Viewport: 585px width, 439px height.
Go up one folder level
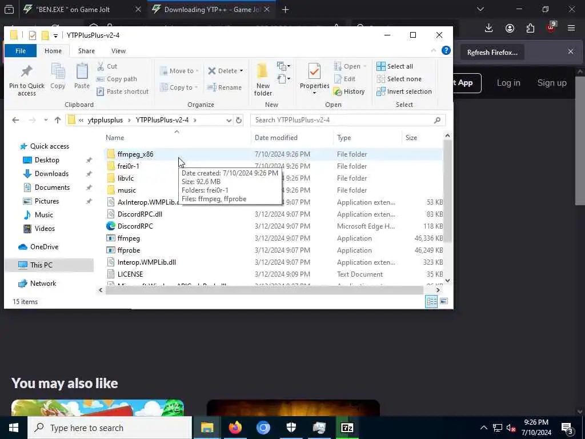(x=58, y=120)
